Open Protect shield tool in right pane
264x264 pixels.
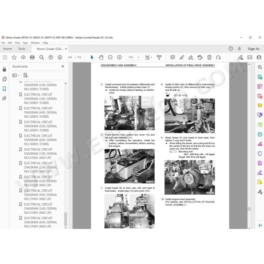tap(260, 153)
